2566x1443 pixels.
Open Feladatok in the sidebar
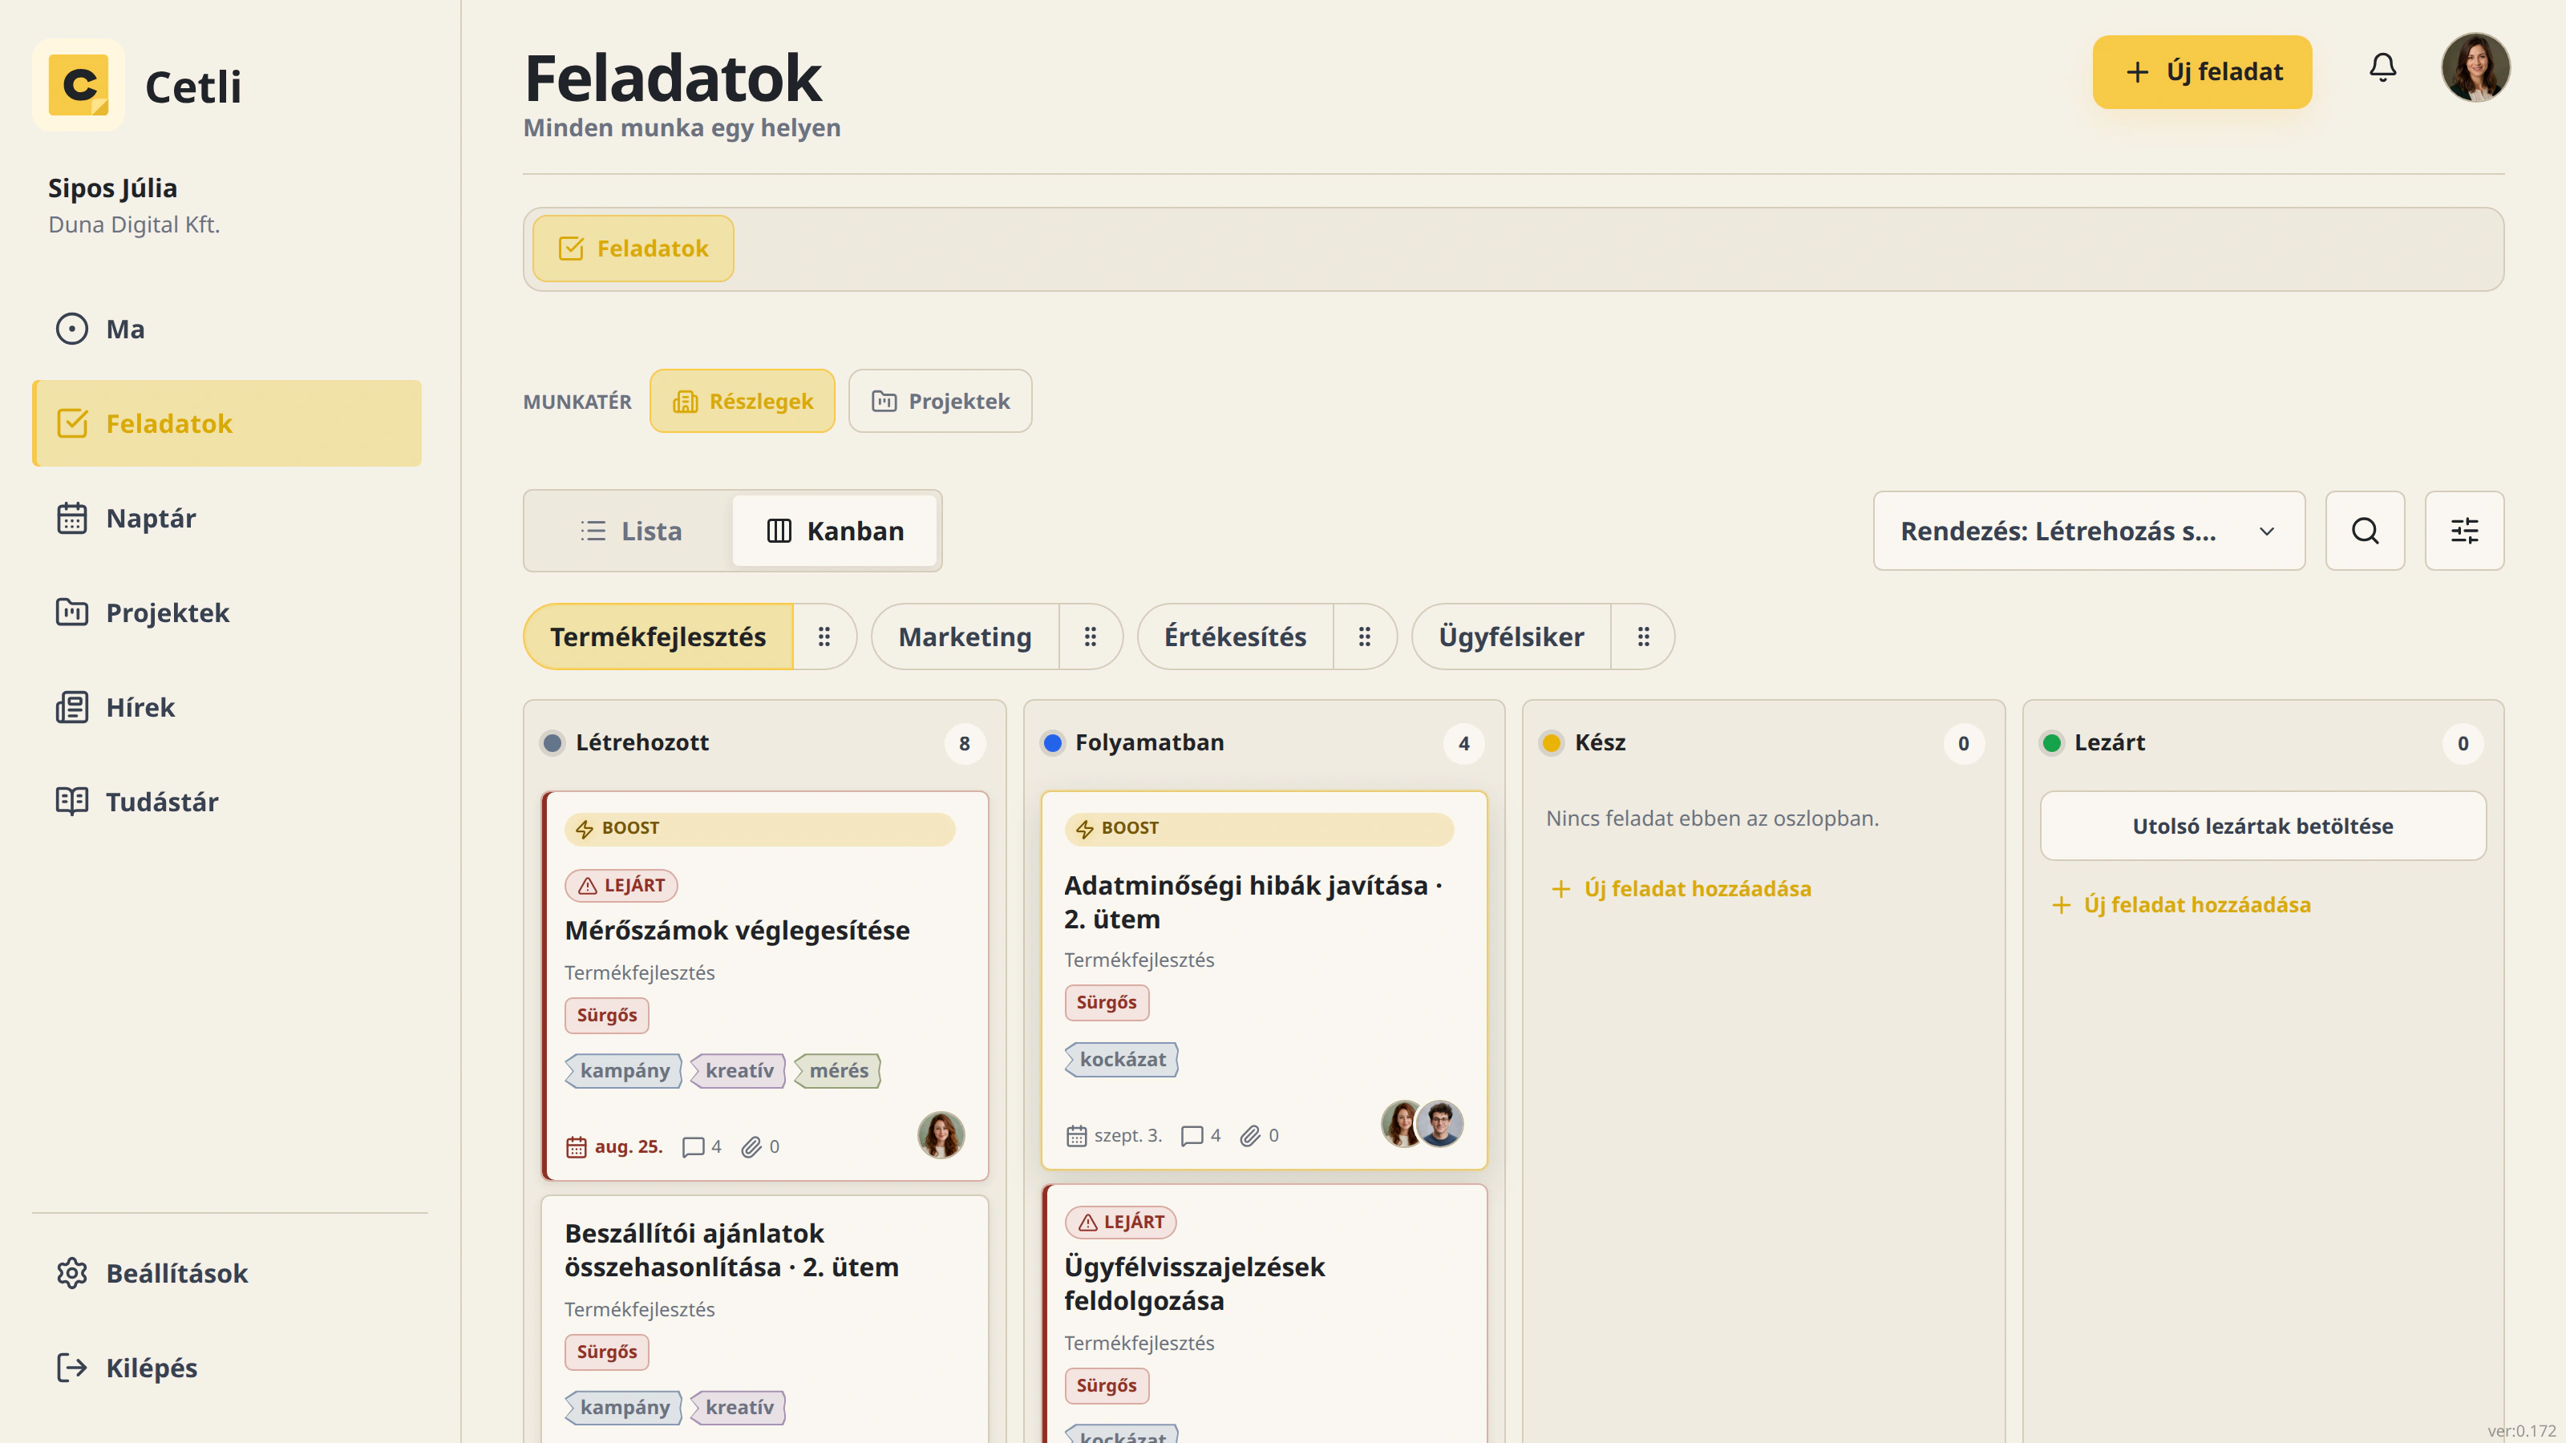point(227,423)
